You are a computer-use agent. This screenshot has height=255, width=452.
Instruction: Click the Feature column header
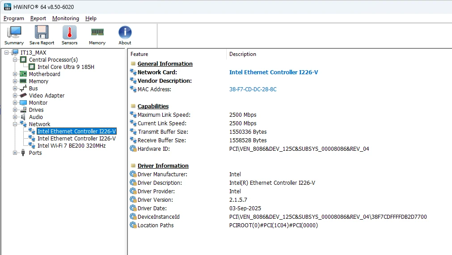(x=139, y=54)
